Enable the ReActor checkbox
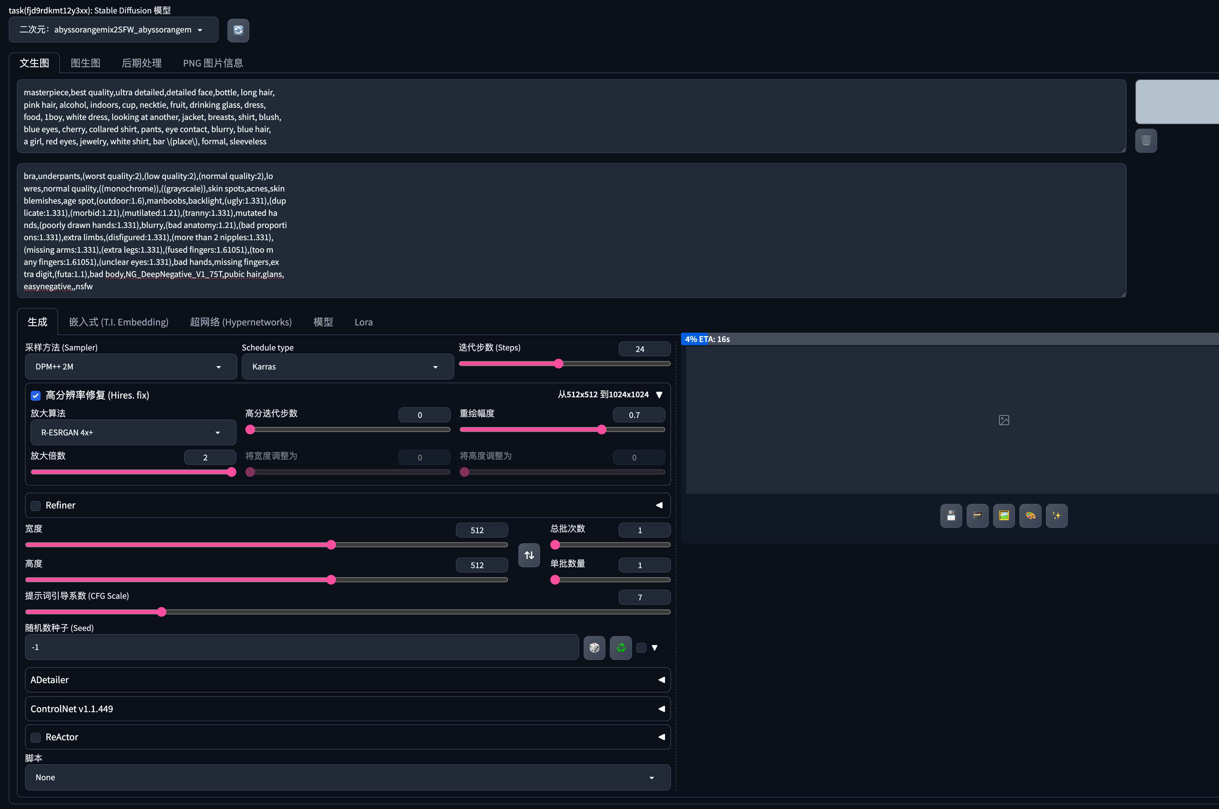 [36, 737]
